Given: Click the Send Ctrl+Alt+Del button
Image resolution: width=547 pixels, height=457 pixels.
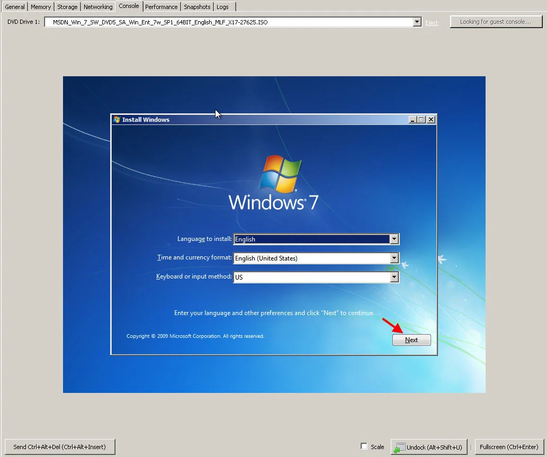Looking at the screenshot, I should (60, 447).
